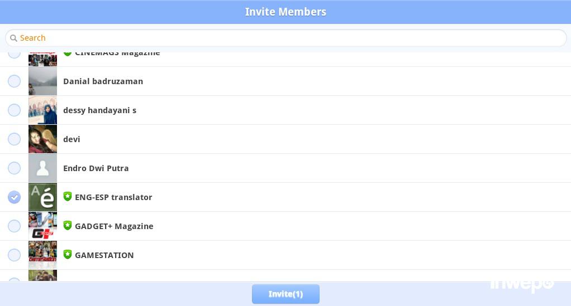Check the GADGET+ Magazine circle

point(14,226)
